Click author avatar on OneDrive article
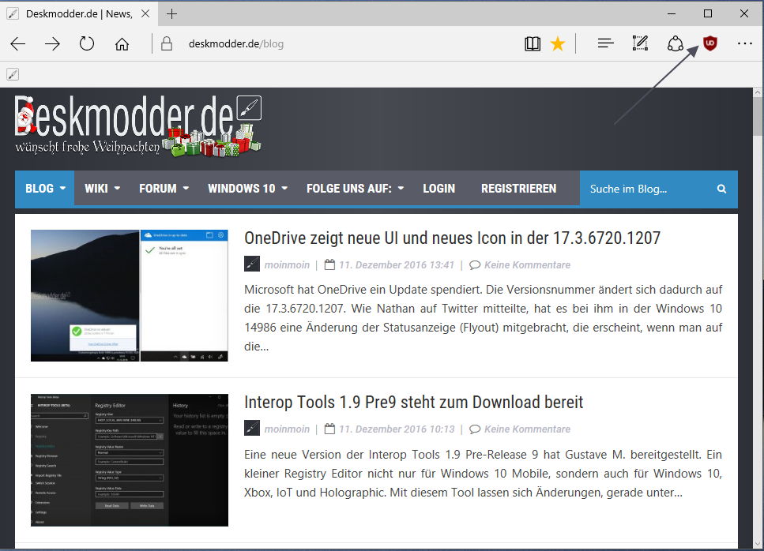The height and width of the screenshot is (551, 764). pos(252,264)
